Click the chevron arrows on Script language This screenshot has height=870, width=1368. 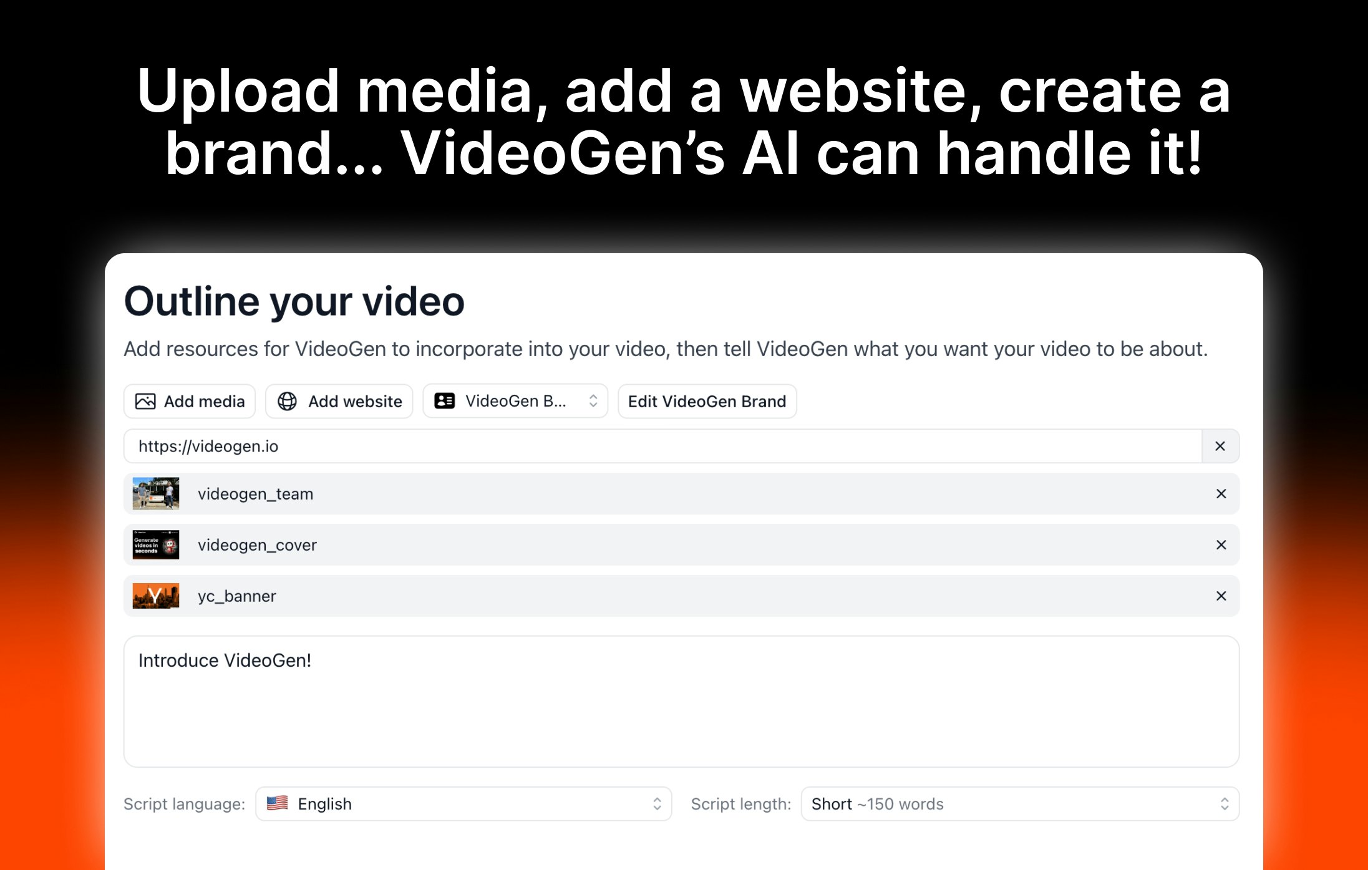click(657, 804)
